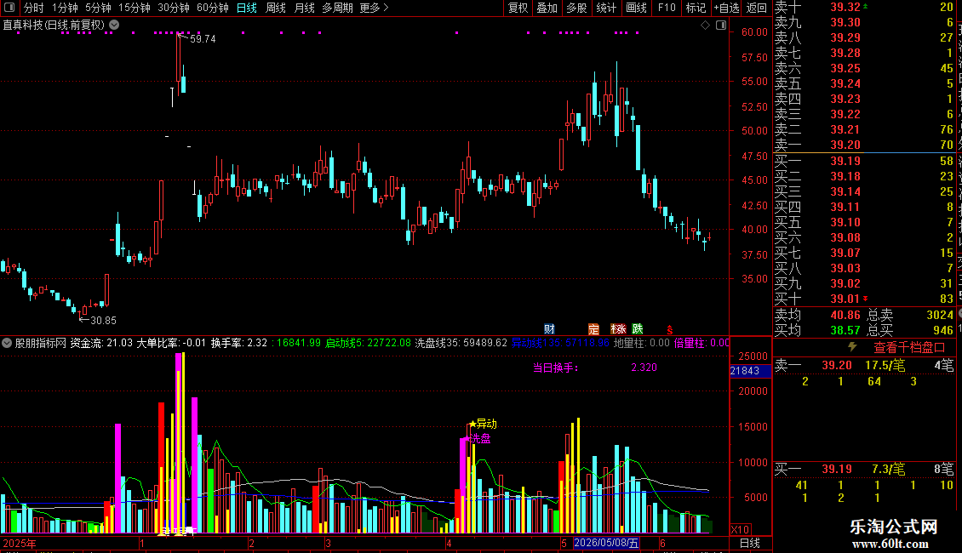The image size is (962, 553).
Task: Click the 卖均 value 40.86
Action: coord(845,315)
